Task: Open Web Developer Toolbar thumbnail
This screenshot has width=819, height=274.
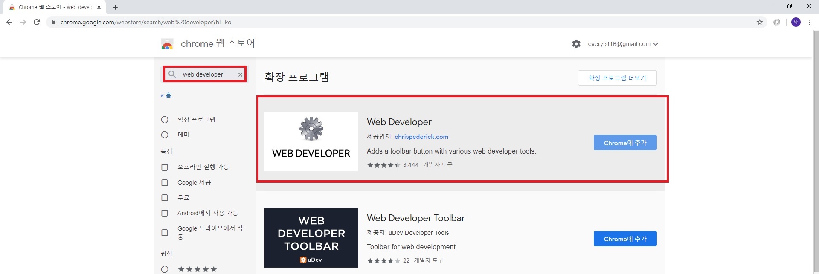Action: [x=311, y=238]
